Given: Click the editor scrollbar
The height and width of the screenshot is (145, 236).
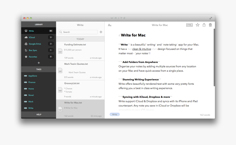Looking at the screenshot, I should pos(214,57).
